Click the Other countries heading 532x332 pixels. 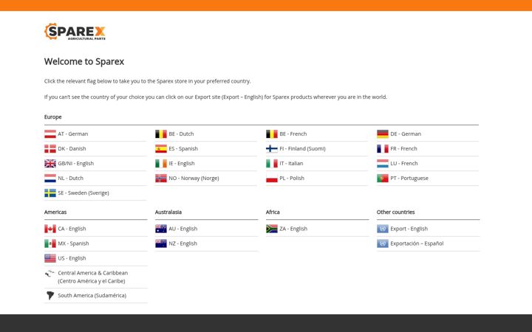coord(395,212)
